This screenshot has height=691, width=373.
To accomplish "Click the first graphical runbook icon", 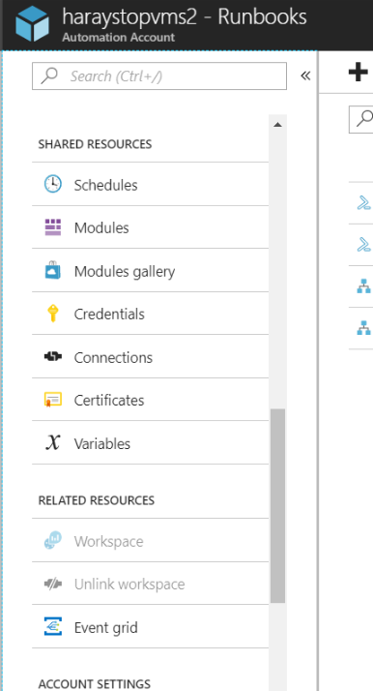I will (363, 286).
